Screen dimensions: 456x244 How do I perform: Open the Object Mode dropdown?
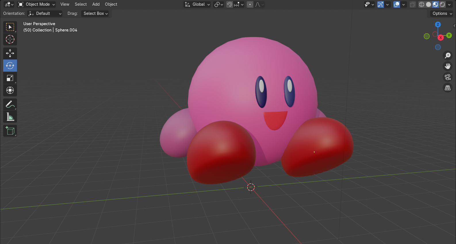coord(36,4)
